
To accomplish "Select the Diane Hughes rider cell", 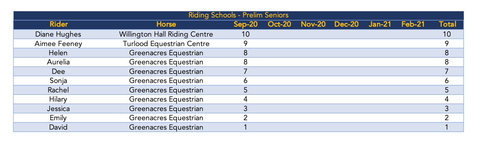I will [59, 34].
